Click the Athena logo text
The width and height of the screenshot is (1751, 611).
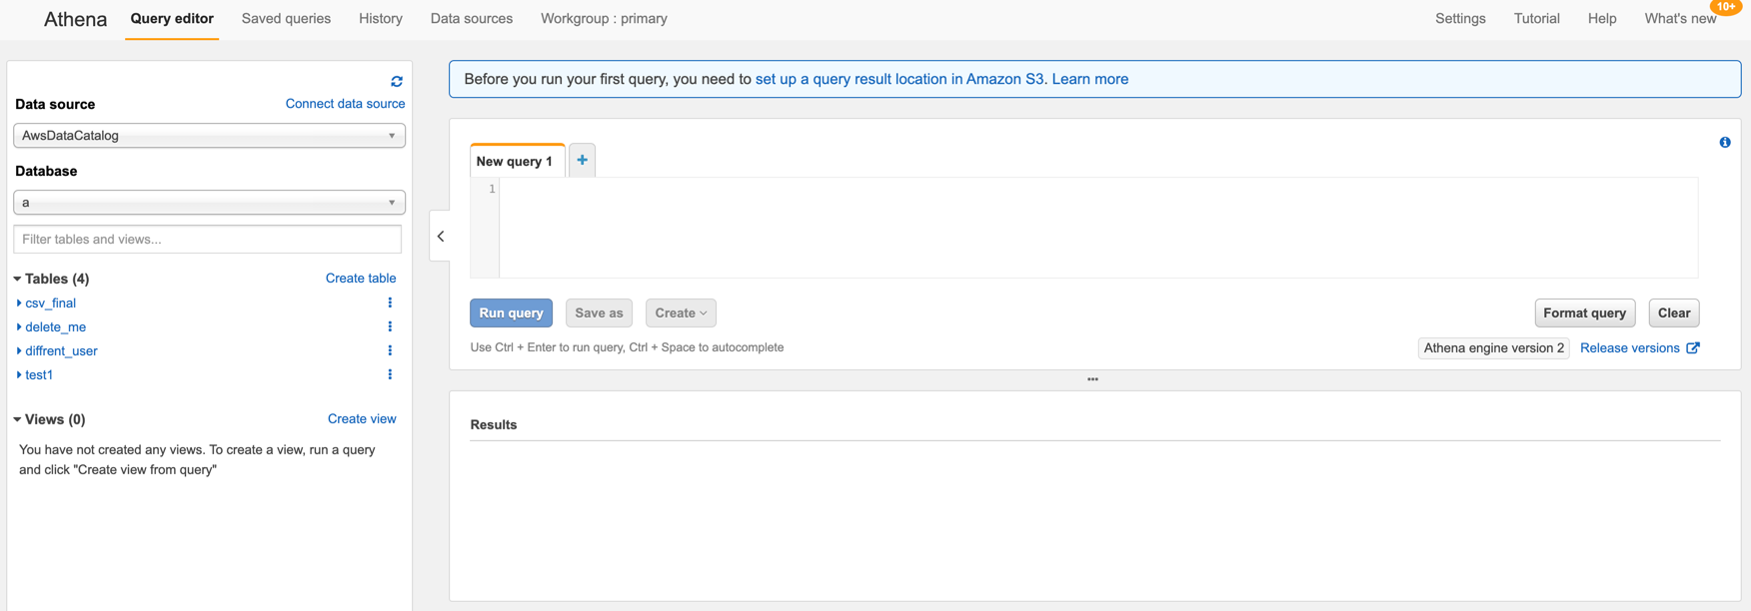[75, 19]
